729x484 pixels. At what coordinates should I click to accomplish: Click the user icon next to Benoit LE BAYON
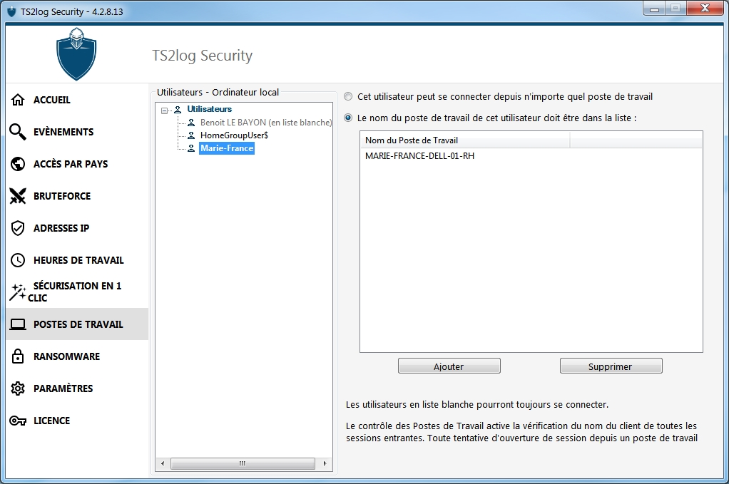[x=191, y=123]
